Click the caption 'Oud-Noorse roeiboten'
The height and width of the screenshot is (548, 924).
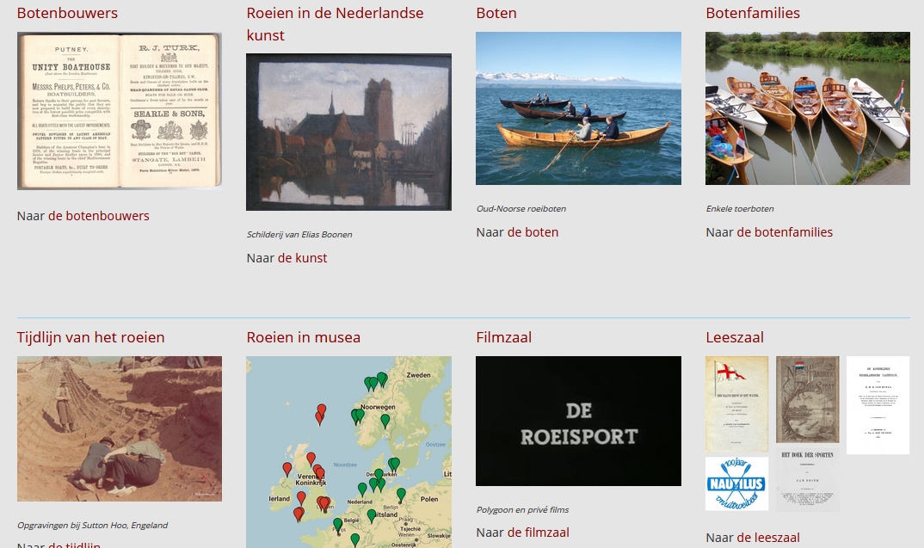(521, 208)
